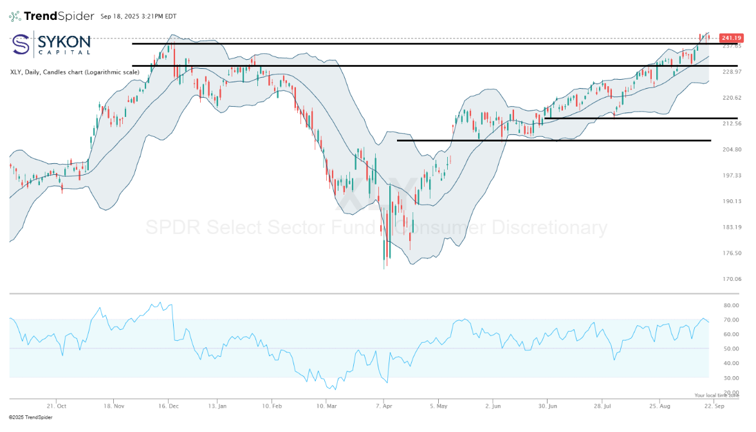Click the red 241.19 current price tag
This screenshot has width=756, height=432.
732,38
